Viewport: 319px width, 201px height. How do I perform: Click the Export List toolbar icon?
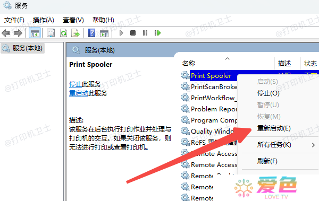75,33
